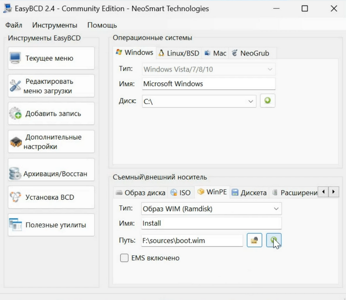The width and height of the screenshot is (346, 300).
Task: Click the browse for WIM file icon
Action: click(255, 241)
